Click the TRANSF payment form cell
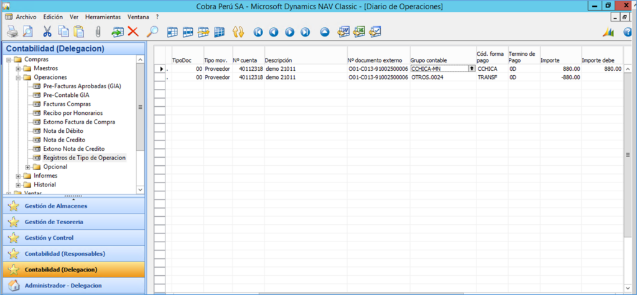The width and height of the screenshot is (637, 295). click(491, 77)
